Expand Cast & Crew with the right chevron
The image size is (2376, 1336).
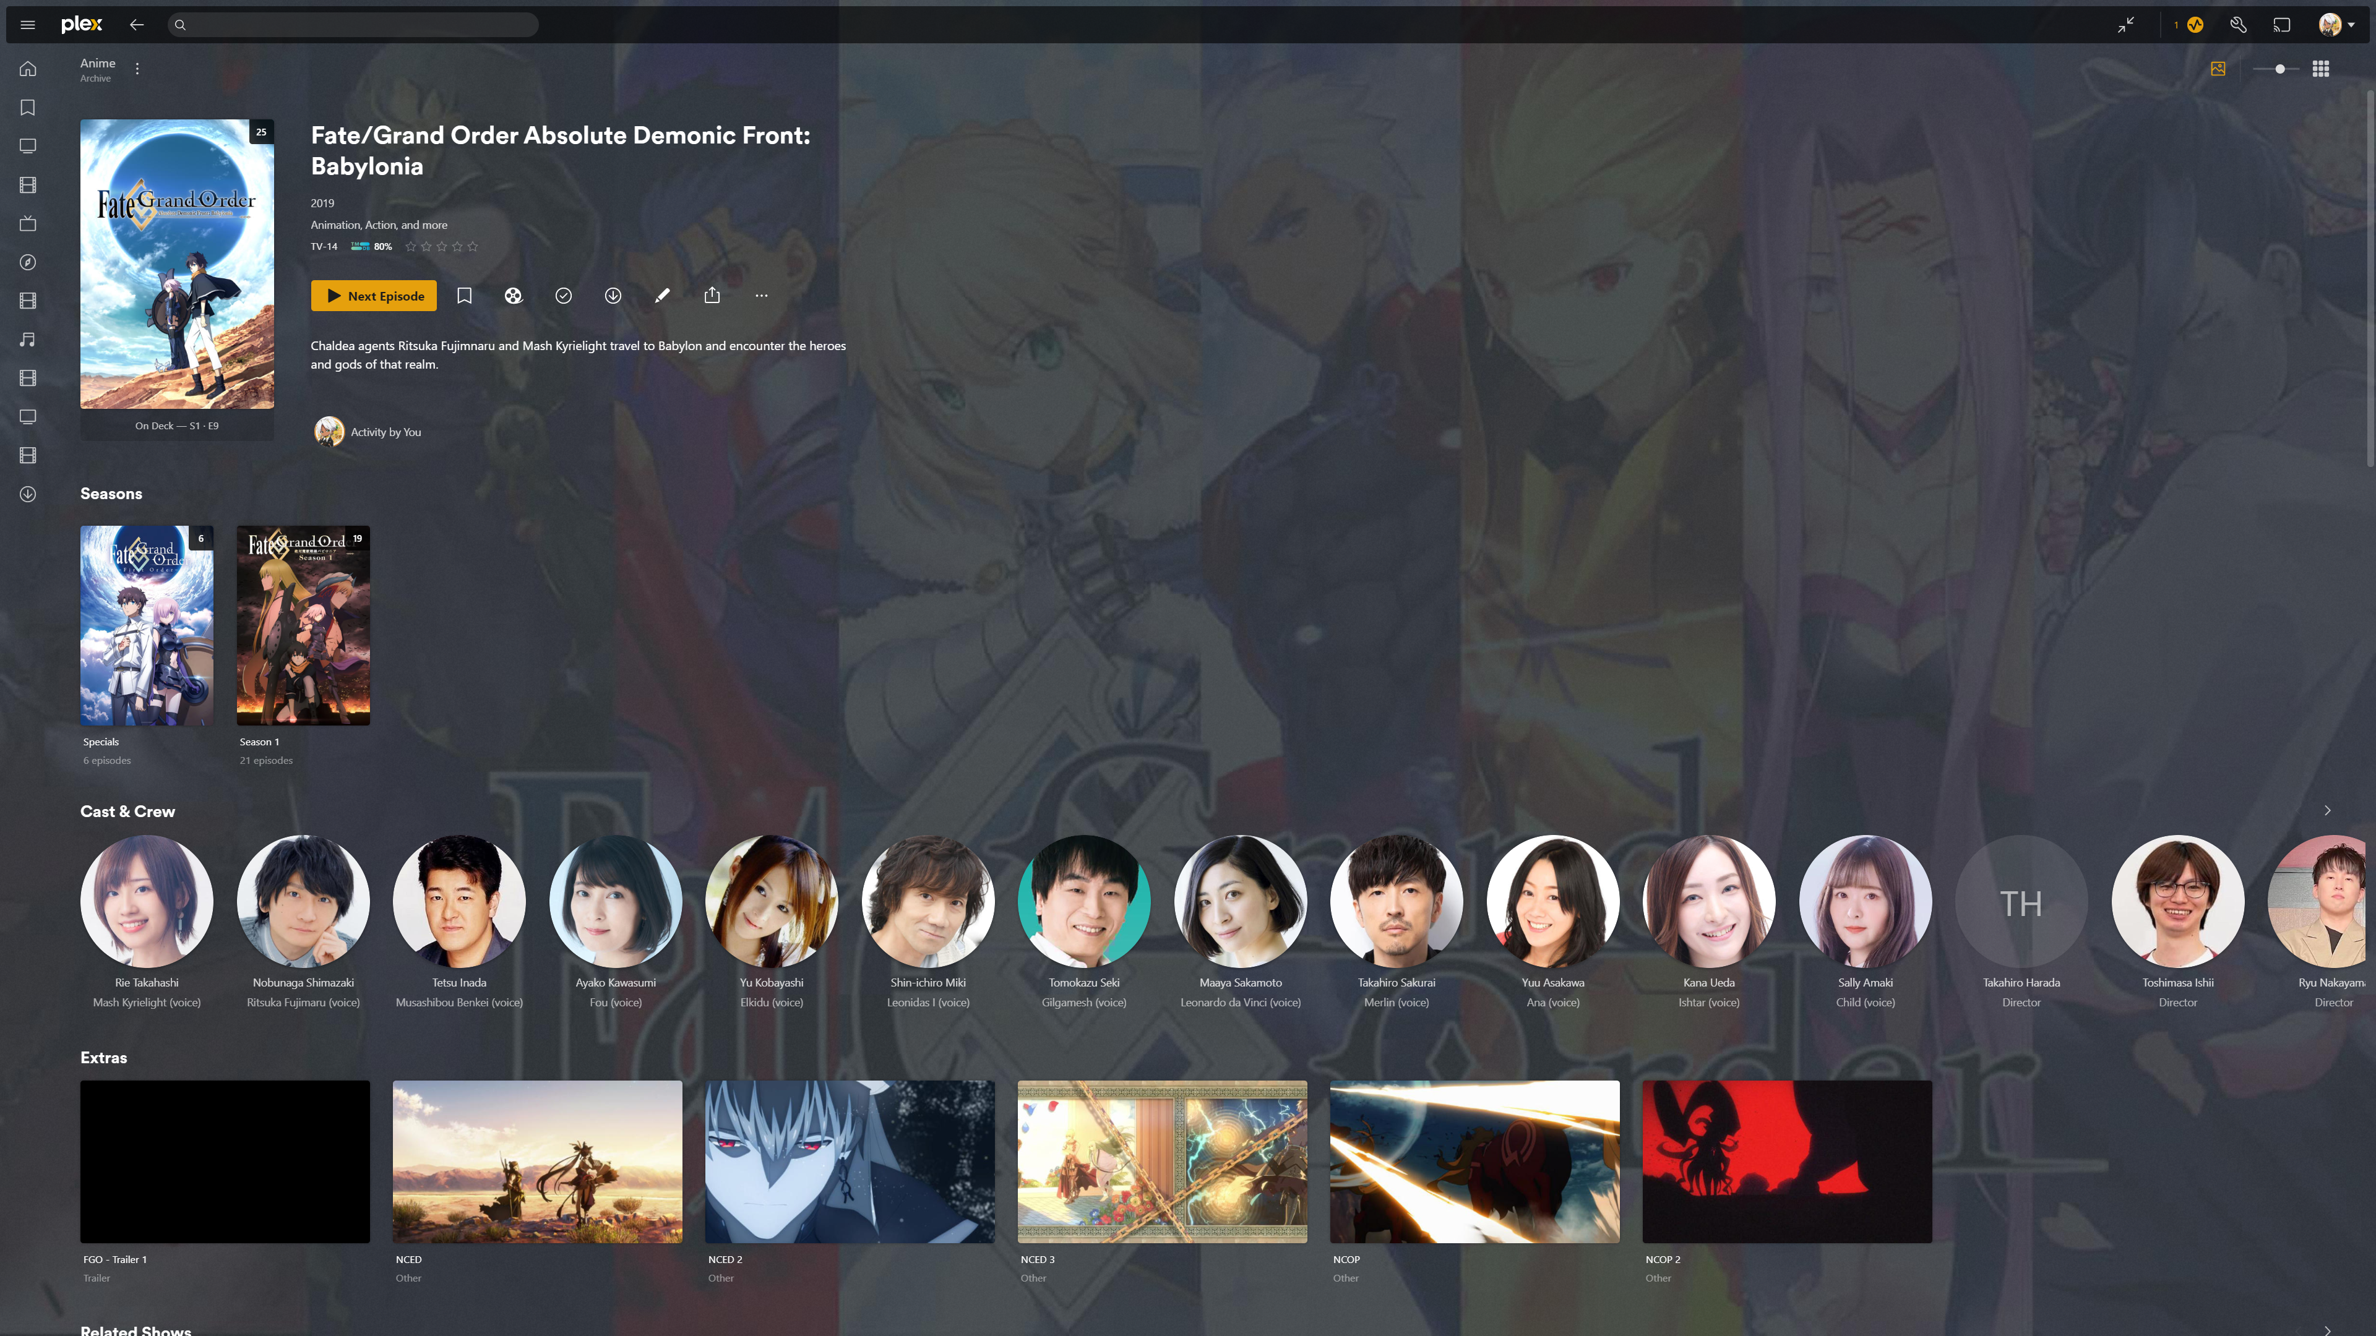tap(2327, 810)
